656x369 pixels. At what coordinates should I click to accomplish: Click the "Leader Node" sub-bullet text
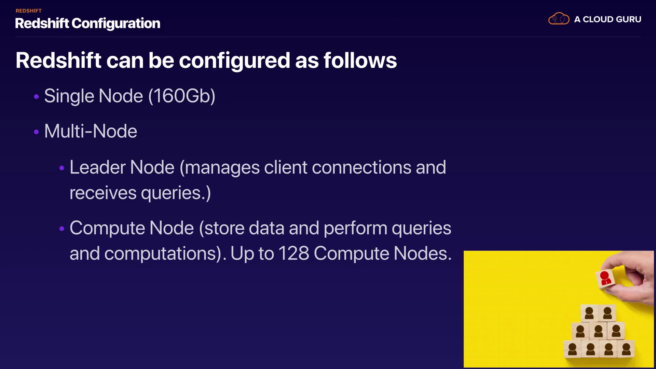coord(122,167)
